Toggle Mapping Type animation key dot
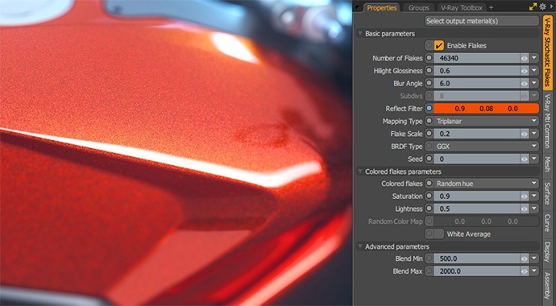The width and height of the screenshot is (556, 306). (429, 121)
